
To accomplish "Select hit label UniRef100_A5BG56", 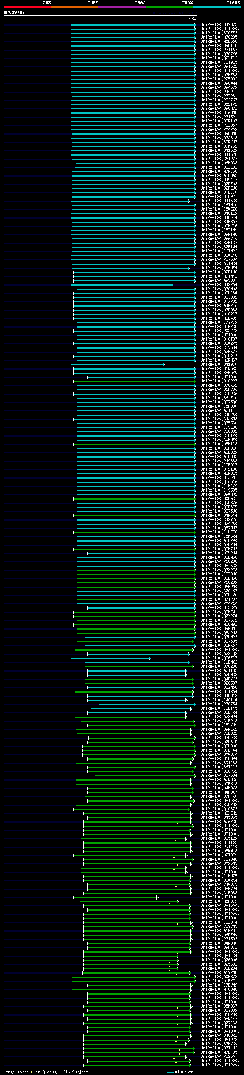I will (x=219, y=41).
